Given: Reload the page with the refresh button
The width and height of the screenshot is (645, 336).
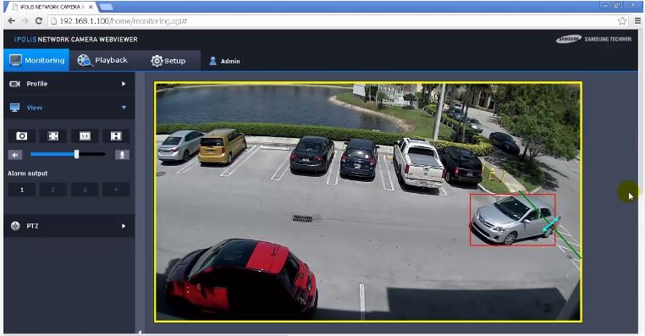Looking at the screenshot, I should (39, 21).
